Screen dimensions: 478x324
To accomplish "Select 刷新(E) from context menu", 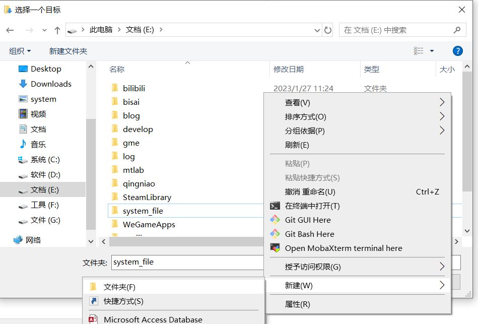I will click(297, 145).
